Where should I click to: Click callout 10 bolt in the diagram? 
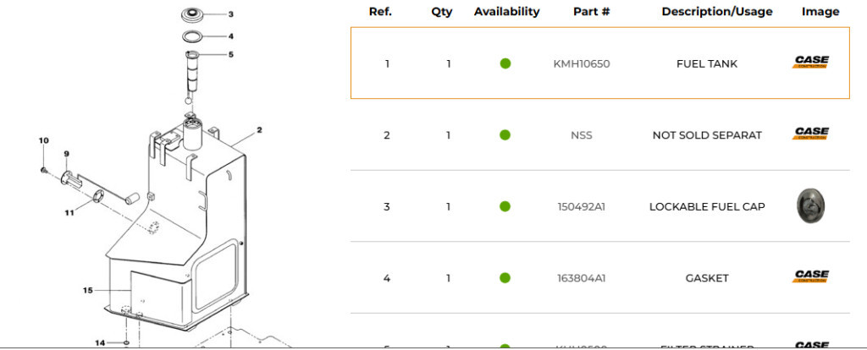click(x=43, y=141)
